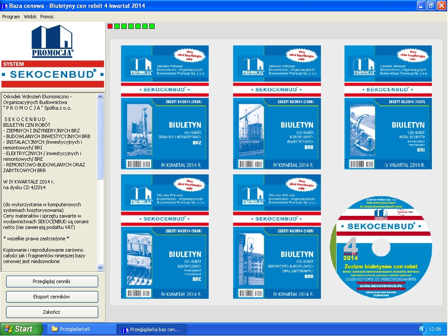This screenshot has width=448, height=336.
Task: Click text '- ZIEMNYCH I INŻYNIERYJNYCH BRZ'
Action: pos(41,131)
